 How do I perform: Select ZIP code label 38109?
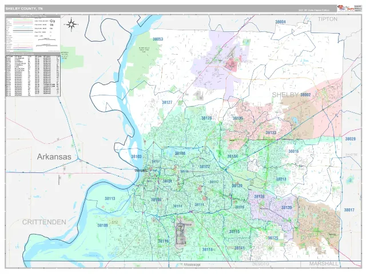point(102,225)
